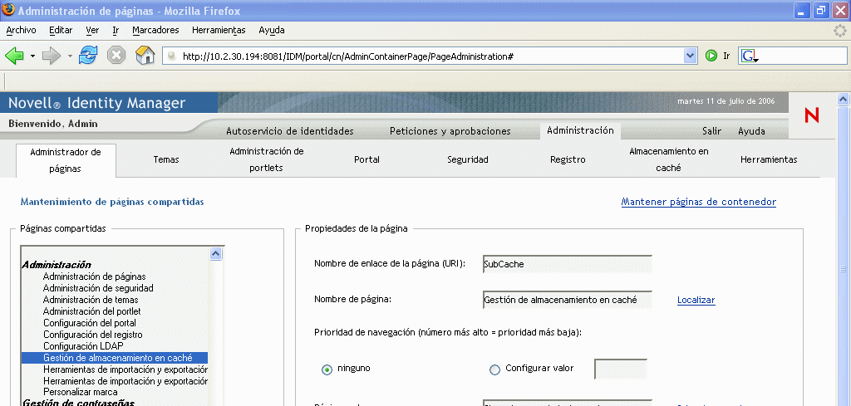Click the shared pages list scroll-up arrow
This screenshot has width=851, height=406.
click(x=215, y=253)
